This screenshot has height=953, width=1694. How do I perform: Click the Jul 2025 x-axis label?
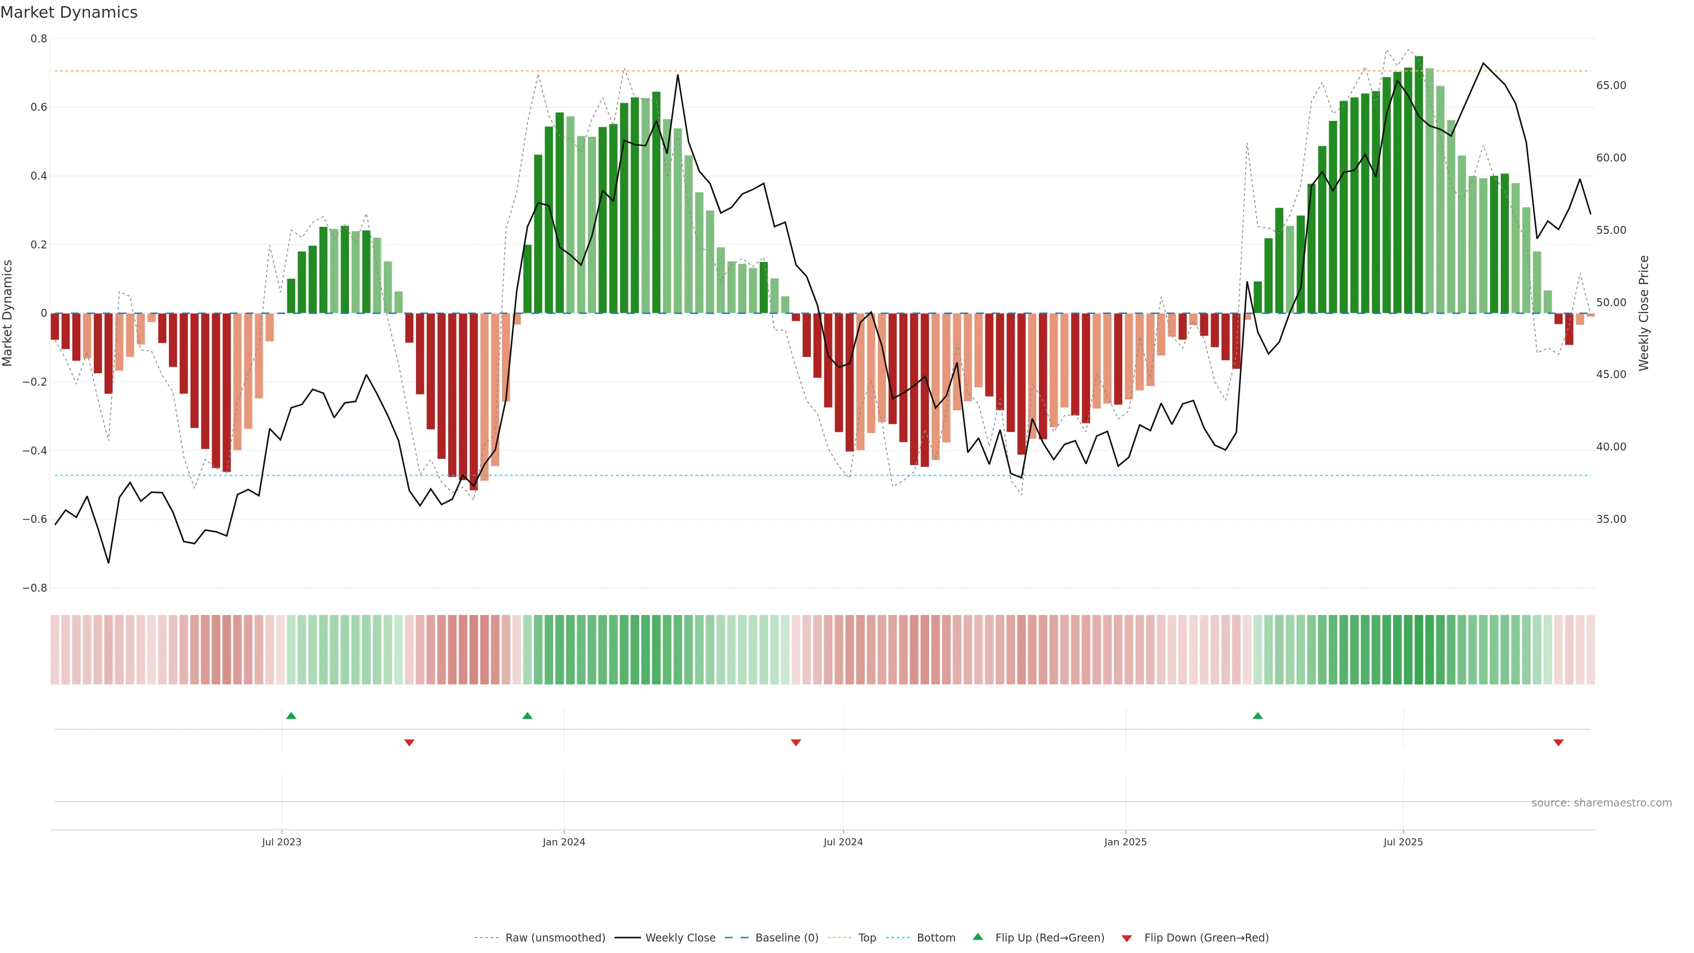[1403, 842]
